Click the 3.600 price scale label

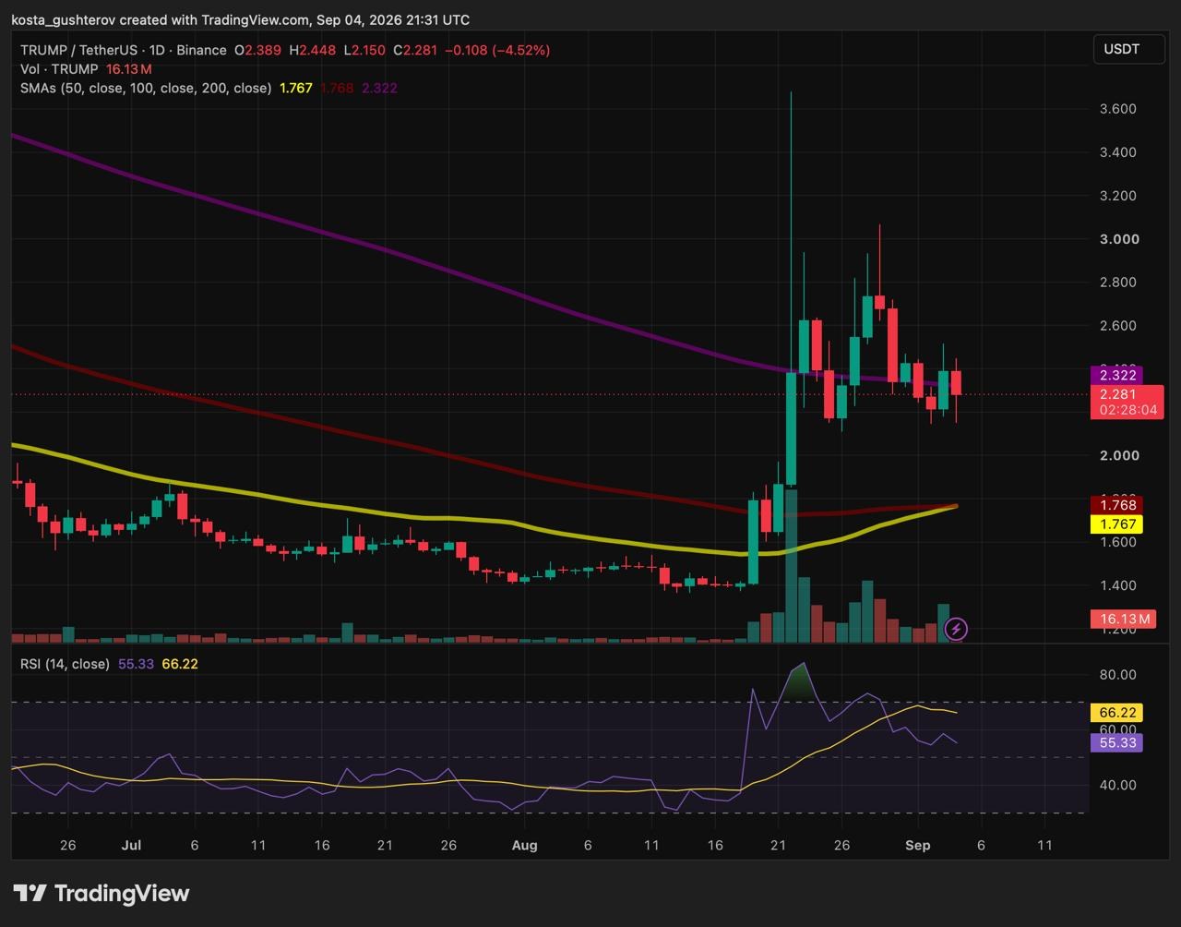click(1118, 109)
